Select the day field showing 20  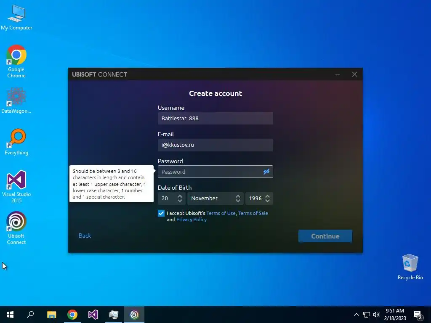coord(172,199)
